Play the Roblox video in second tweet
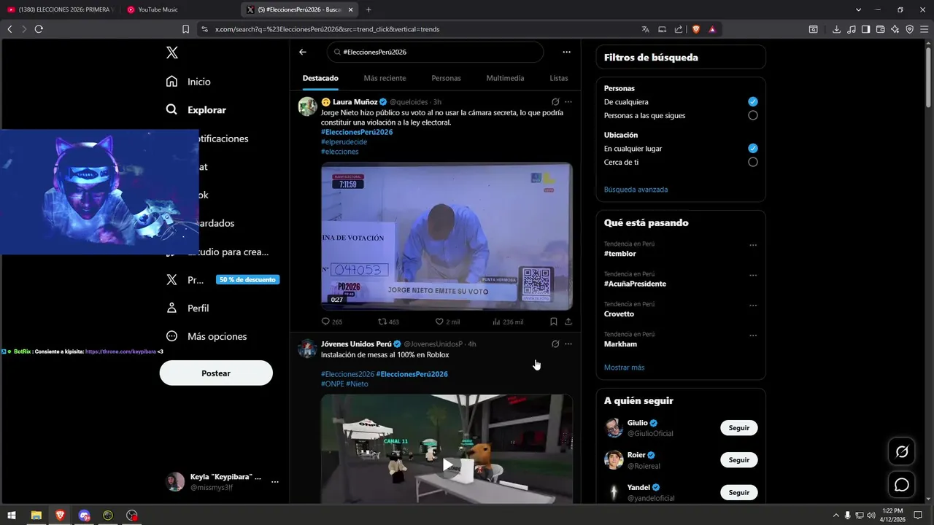934x525 pixels. [x=447, y=464]
